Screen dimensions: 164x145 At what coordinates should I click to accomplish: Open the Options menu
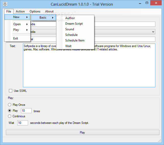point(35,11)
